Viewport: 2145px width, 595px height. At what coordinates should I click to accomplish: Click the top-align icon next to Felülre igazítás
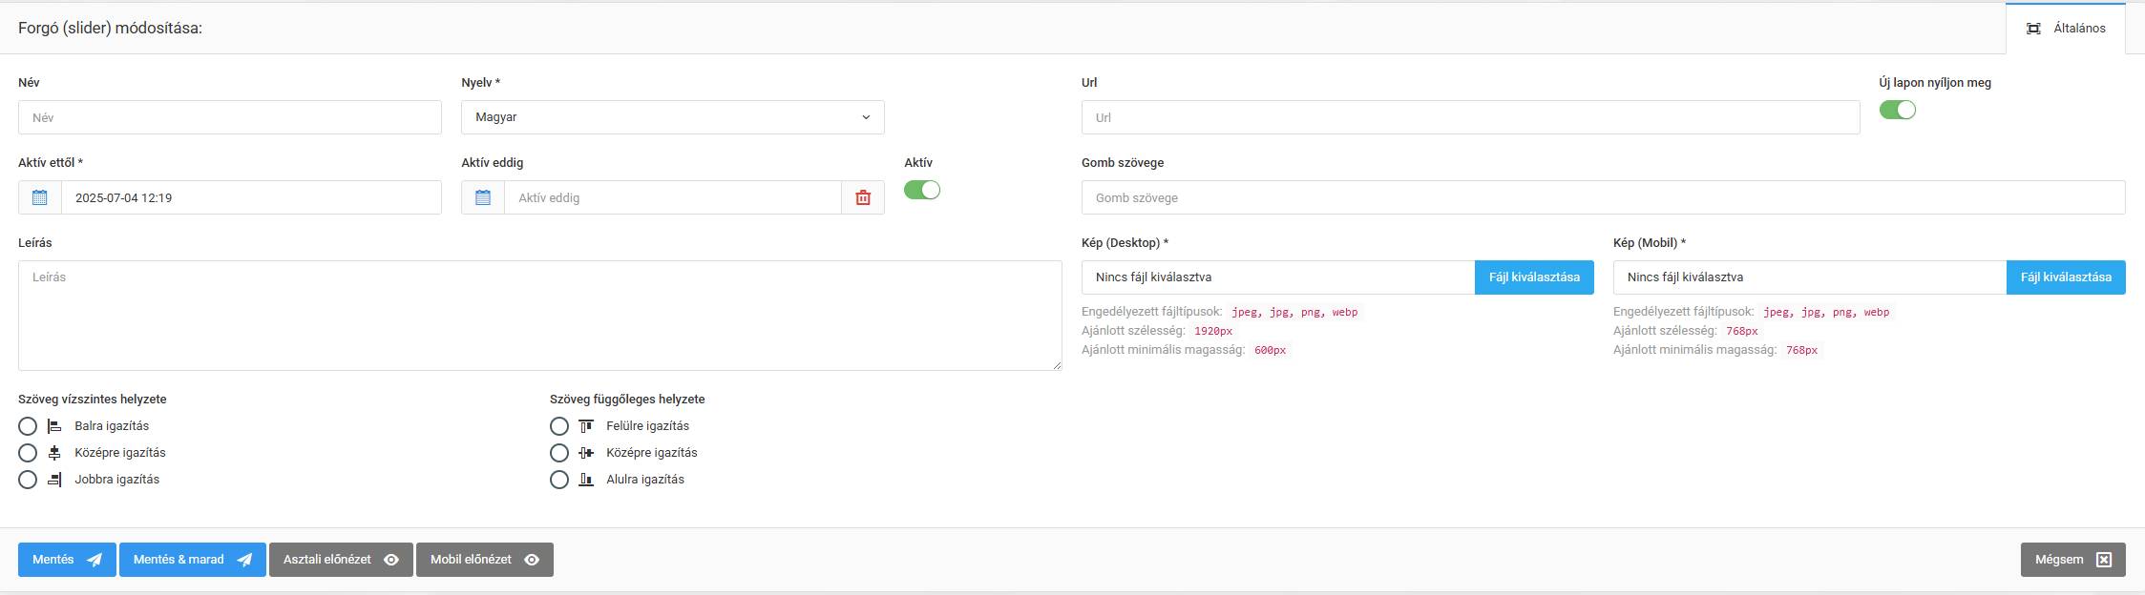tap(586, 426)
